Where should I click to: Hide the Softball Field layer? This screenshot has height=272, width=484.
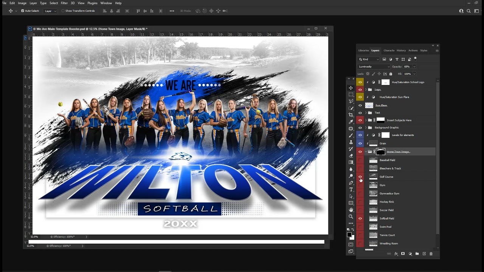click(360, 218)
